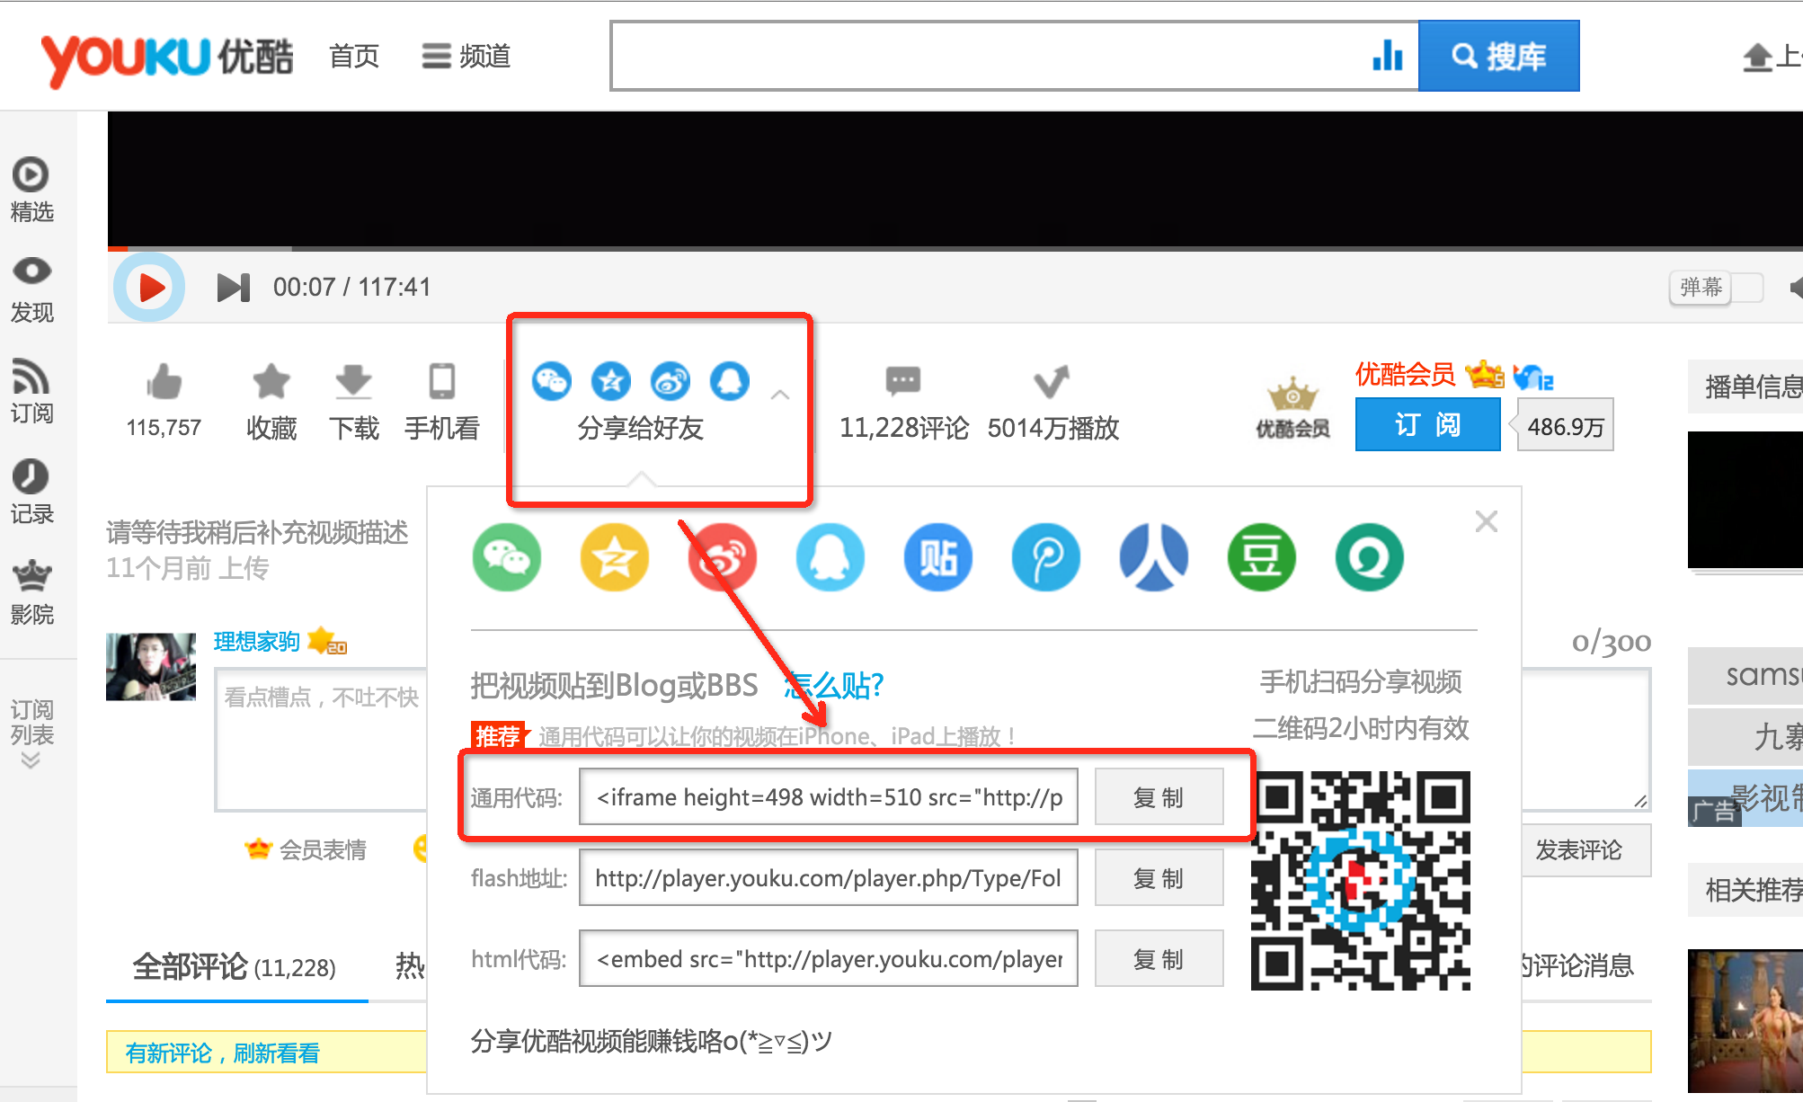This screenshot has width=1803, height=1102.
Task: Copy the 通用代码 with 复制 button
Action: point(1159,796)
